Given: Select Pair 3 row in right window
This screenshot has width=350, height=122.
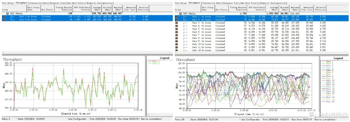Looking at the screenshot, I should 261,23.
